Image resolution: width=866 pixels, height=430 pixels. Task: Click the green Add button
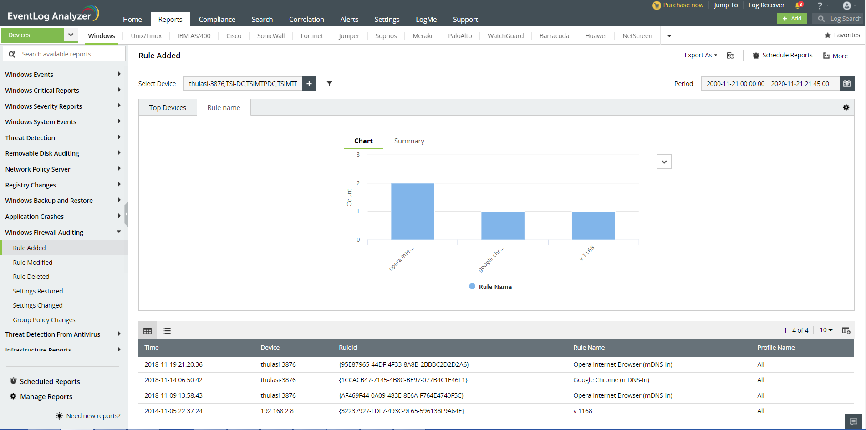click(x=792, y=18)
